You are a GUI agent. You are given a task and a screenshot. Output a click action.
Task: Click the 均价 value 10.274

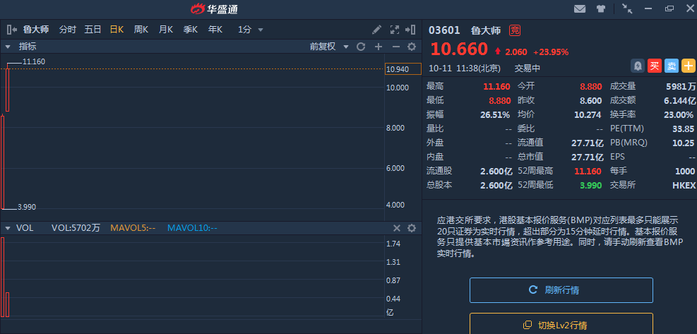coord(588,114)
